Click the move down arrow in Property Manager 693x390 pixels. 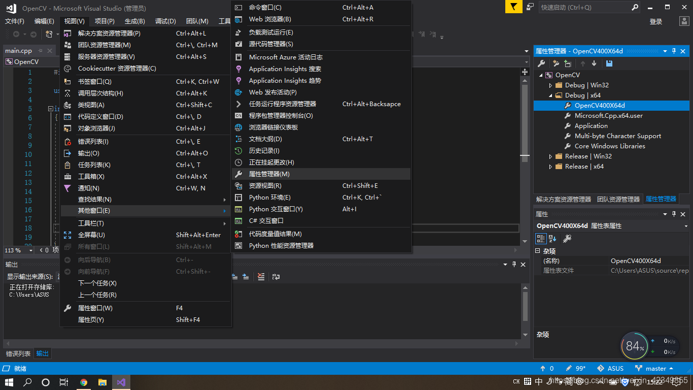[x=594, y=63]
